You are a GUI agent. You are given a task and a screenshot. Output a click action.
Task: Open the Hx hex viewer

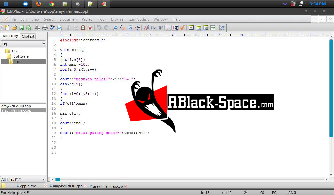click(x=153, y=28)
